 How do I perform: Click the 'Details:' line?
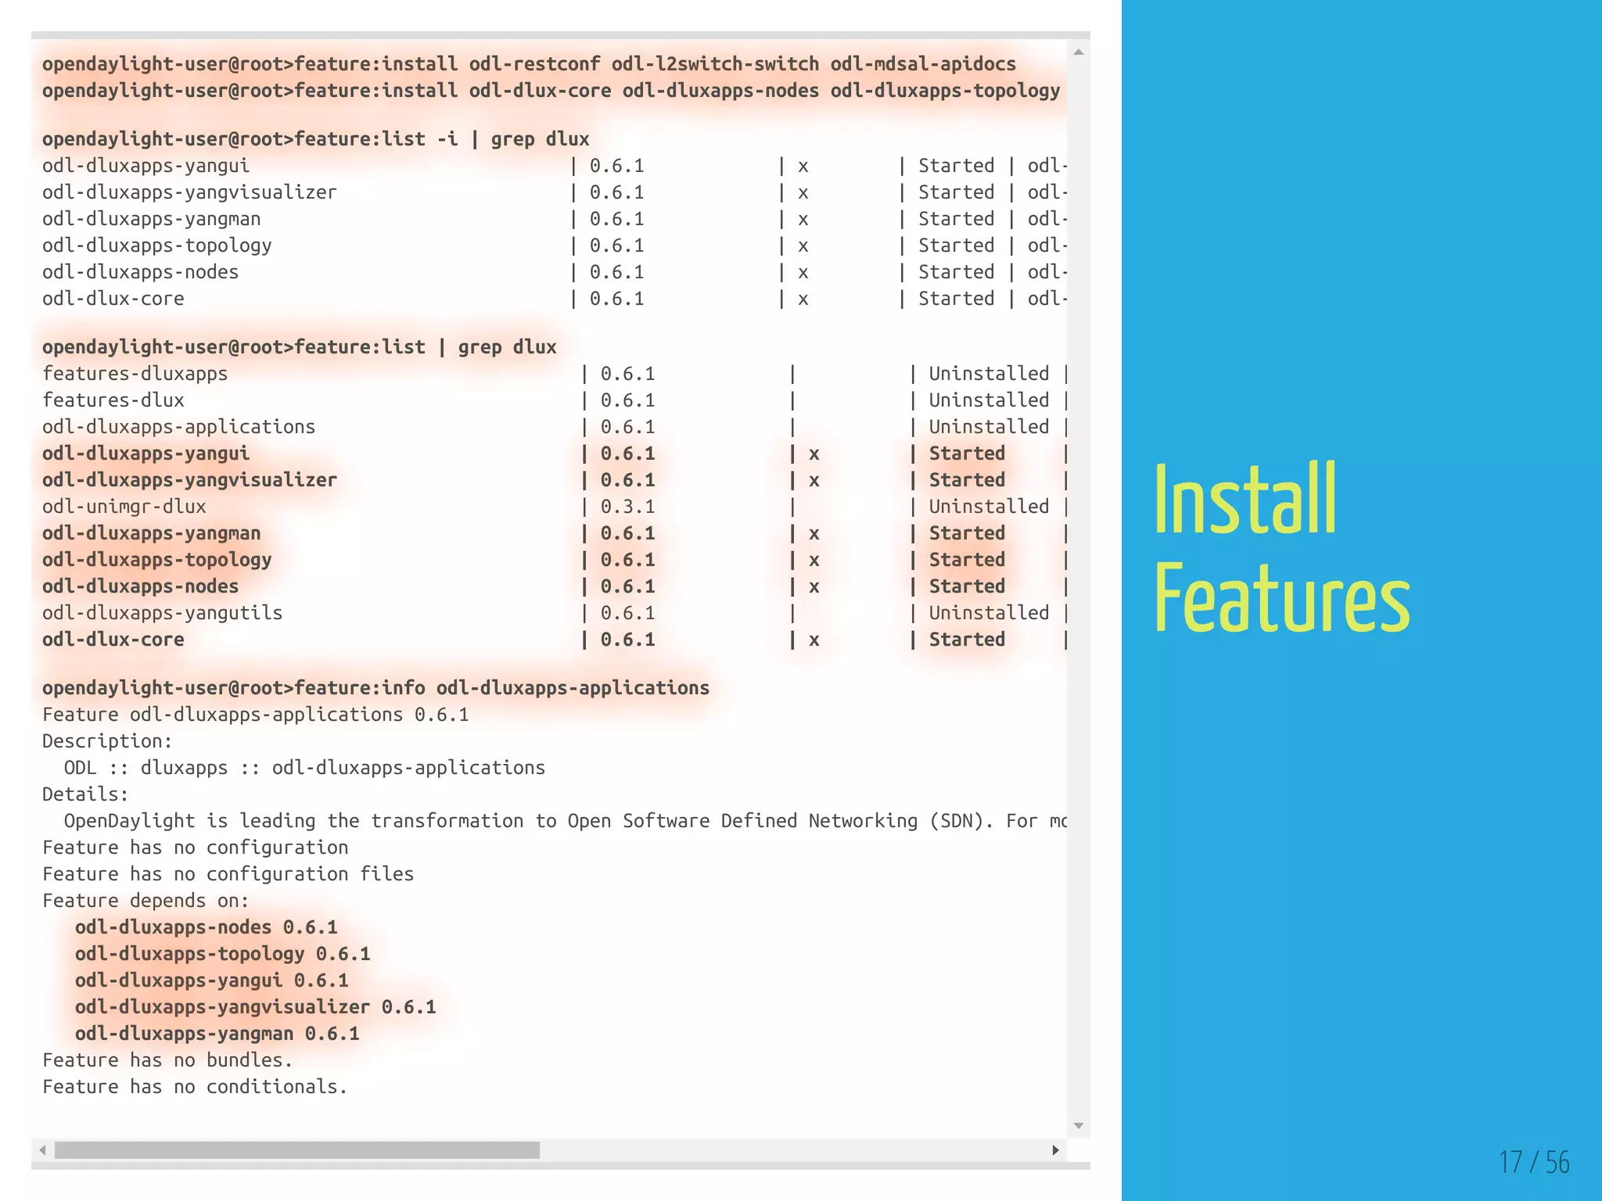point(85,794)
